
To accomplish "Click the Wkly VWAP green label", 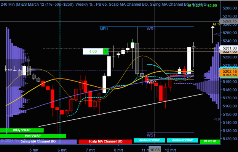I will click(x=22, y=130).
